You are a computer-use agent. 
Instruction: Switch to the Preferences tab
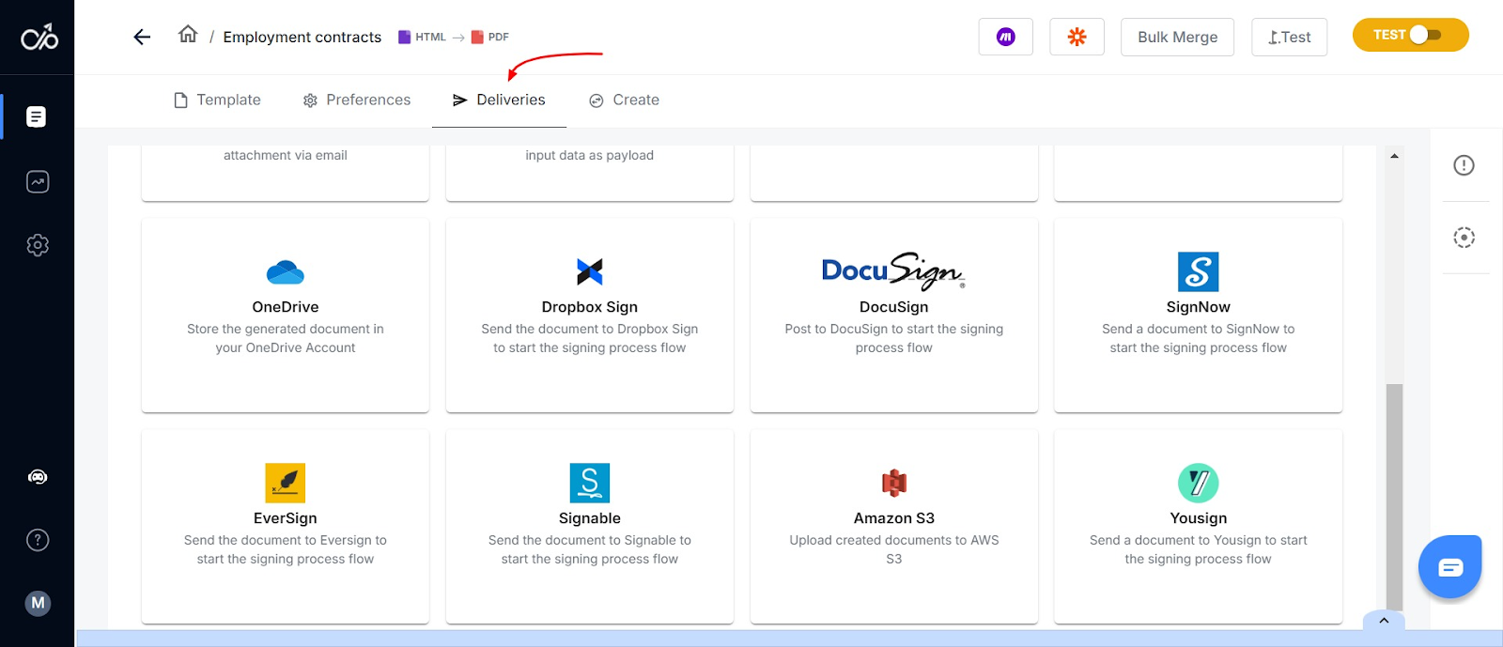pos(357,100)
